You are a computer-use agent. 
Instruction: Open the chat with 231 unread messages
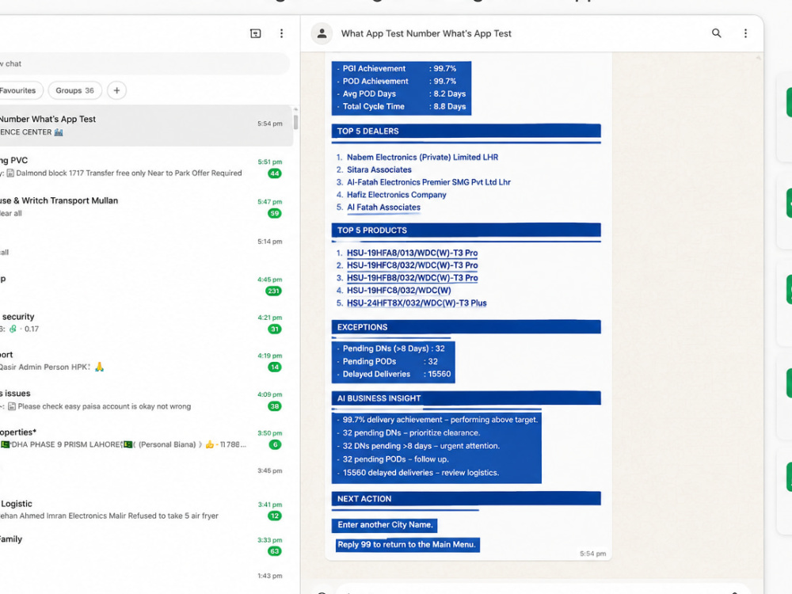pos(146,285)
